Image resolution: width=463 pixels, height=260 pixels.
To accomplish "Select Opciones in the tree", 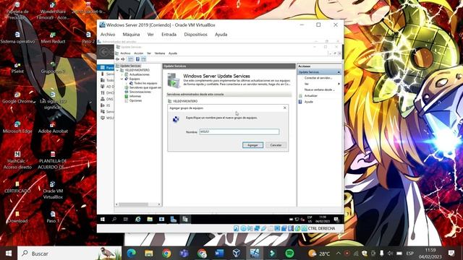I will point(135,100).
